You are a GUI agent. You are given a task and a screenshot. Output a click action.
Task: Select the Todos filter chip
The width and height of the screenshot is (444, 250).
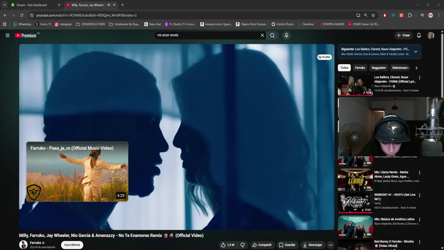click(x=344, y=68)
